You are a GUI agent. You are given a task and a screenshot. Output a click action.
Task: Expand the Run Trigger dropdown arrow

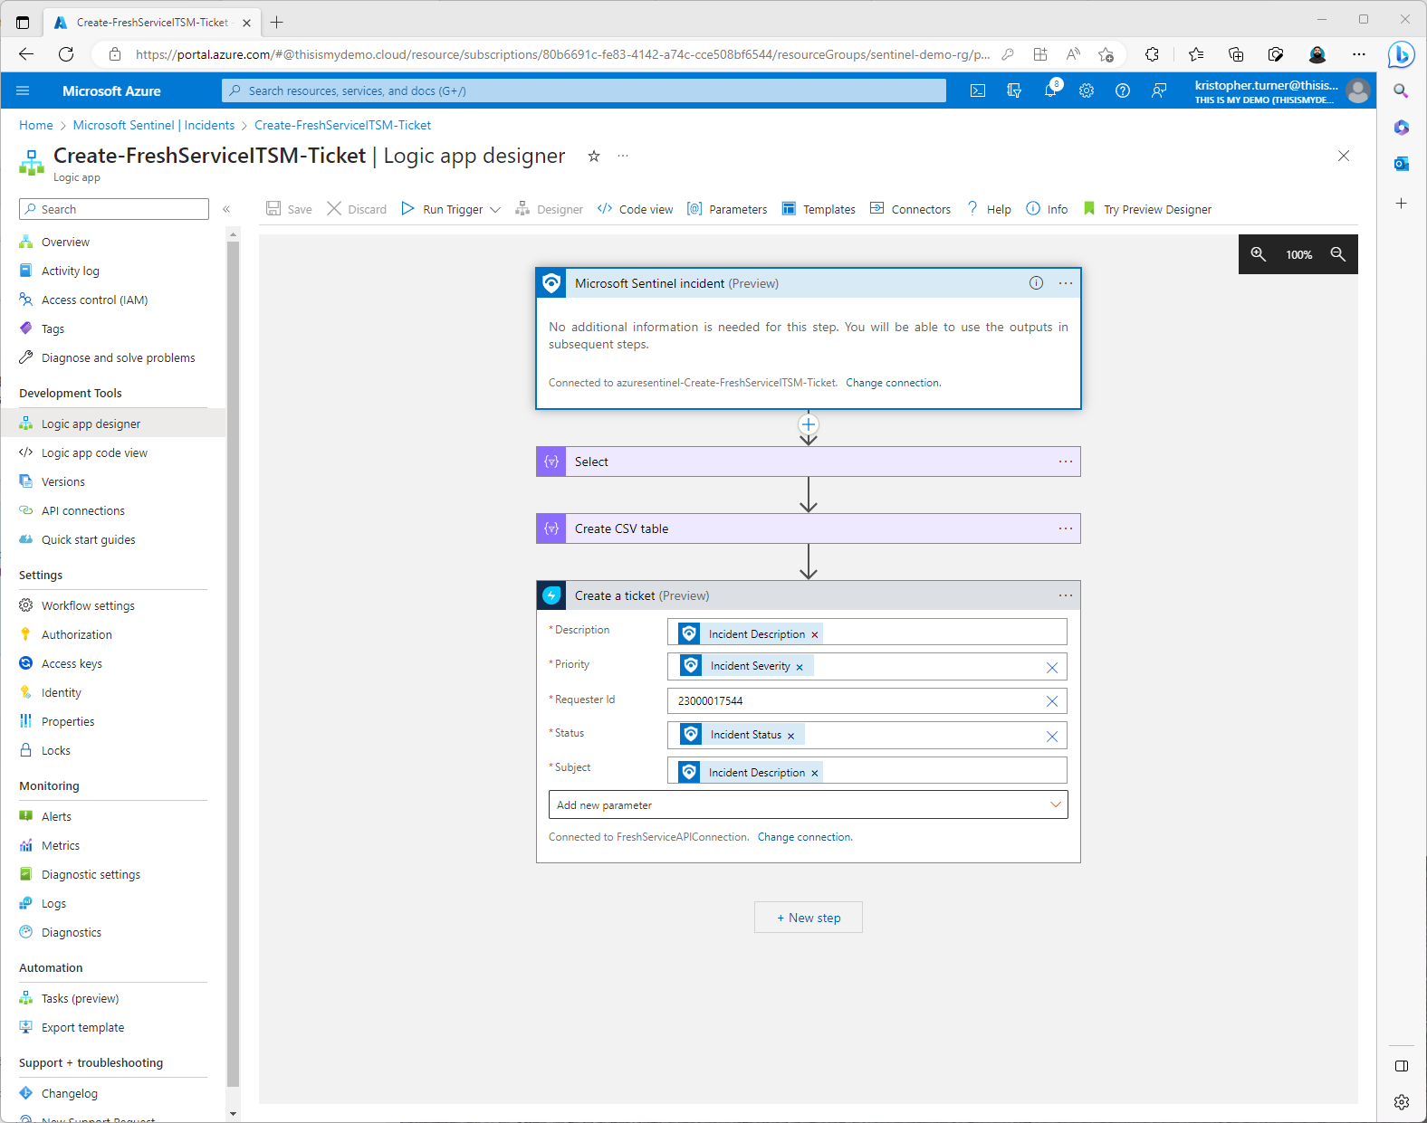[495, 210]
